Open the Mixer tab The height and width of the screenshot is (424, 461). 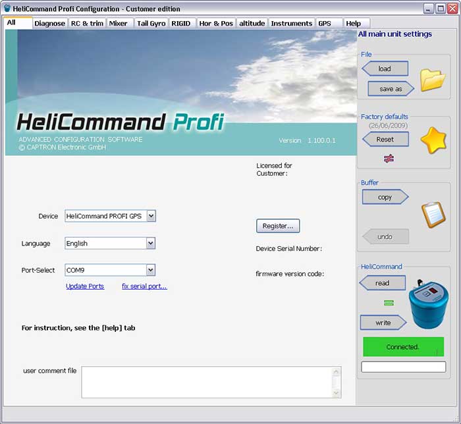point(120,24)
